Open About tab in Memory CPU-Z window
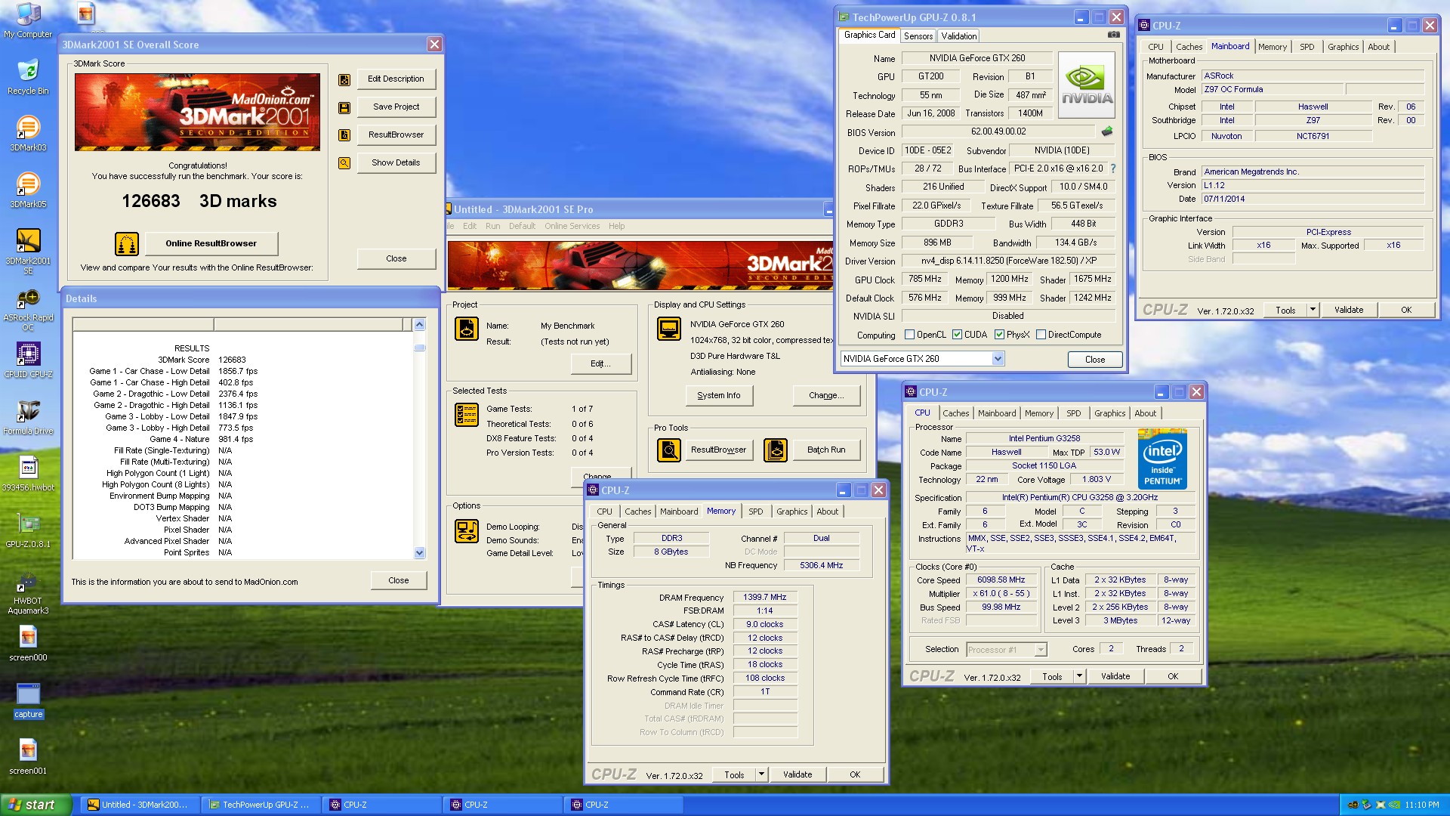Viewport: 1450px width, 816px height. (x=827, y=512)
